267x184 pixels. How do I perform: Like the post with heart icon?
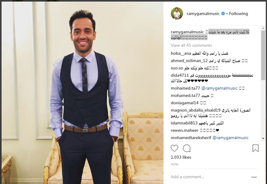coord(174,148)
